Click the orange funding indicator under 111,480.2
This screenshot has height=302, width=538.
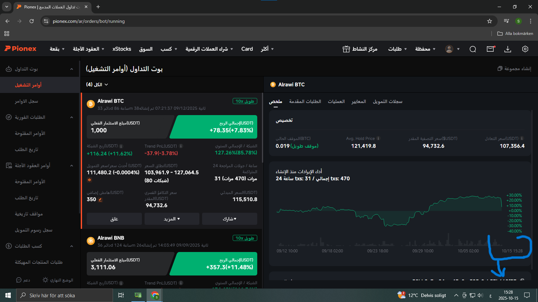point(89,180)
